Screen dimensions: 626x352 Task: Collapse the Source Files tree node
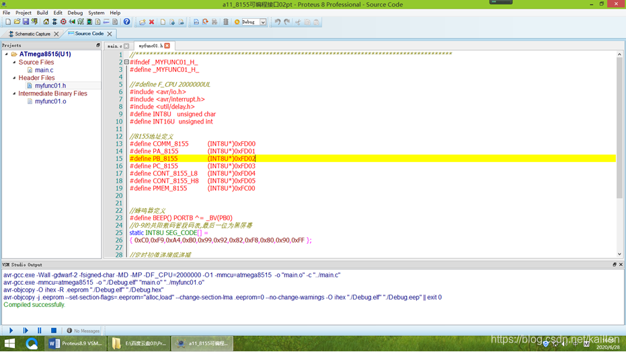[14, 62]
